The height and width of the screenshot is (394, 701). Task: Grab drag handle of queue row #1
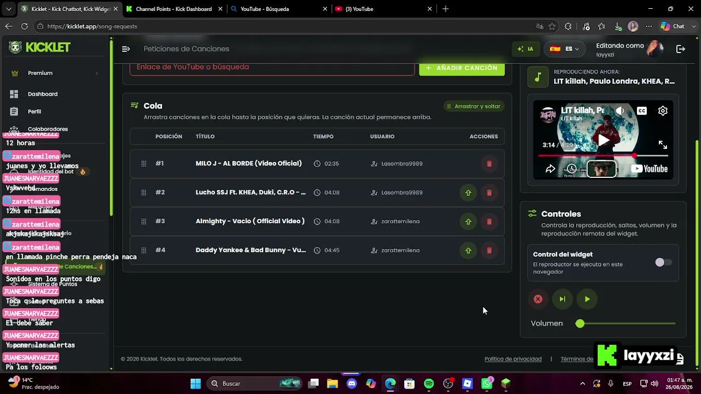coord(143,164)
